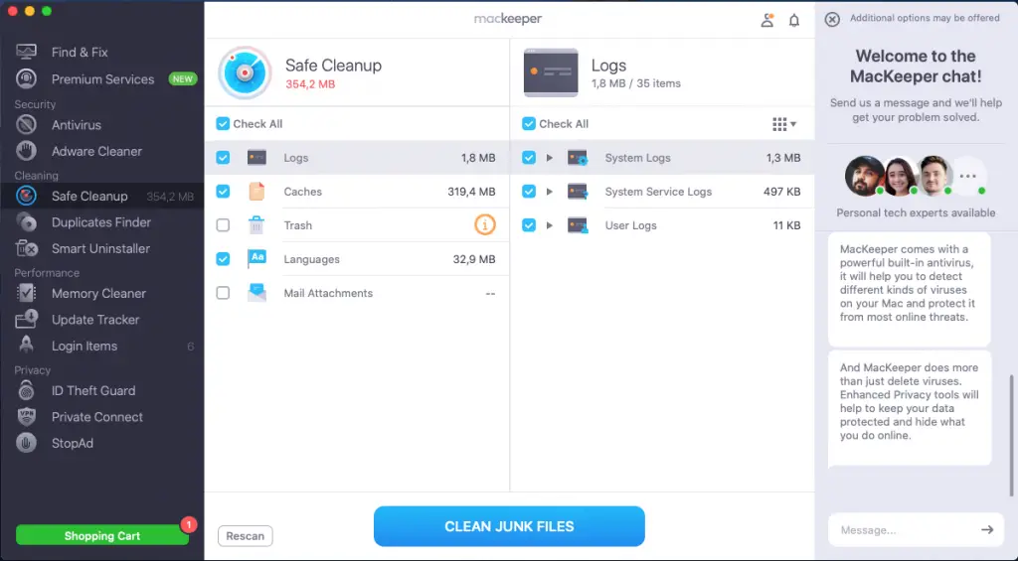This screenshot has height=561, width=1018.
Task: Click the Mail Attachments envelope icon
Action: (x=257, y=293)
